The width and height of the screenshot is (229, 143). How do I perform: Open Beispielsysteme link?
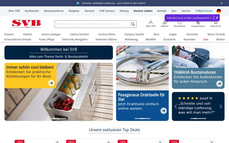point(54,11)
